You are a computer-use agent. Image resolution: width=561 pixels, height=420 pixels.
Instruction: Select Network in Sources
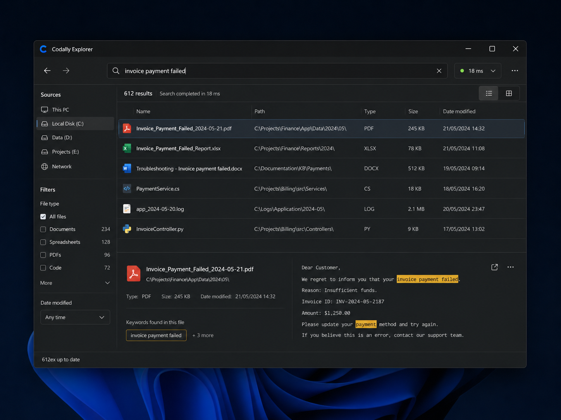point(62,167)
